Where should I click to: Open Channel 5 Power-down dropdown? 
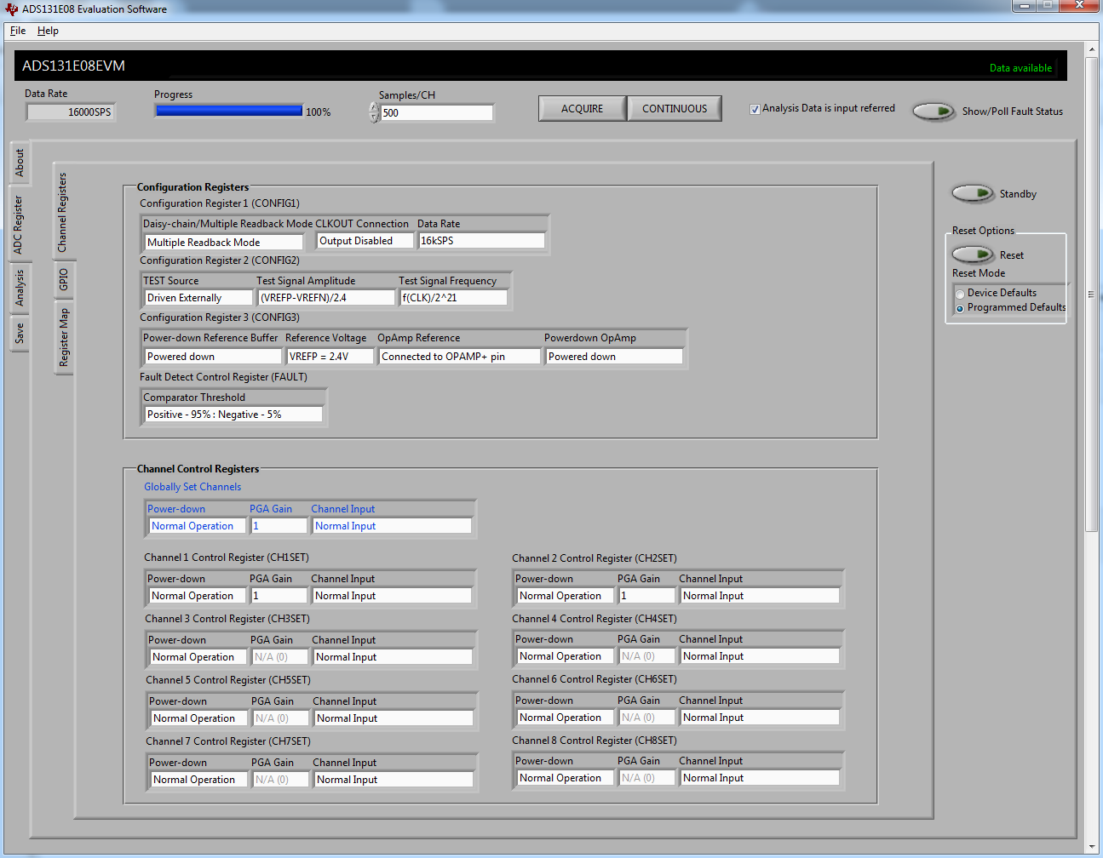[x=199, y=718]
